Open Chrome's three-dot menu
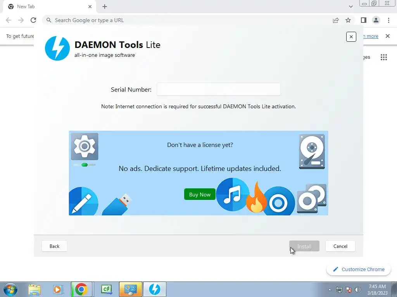The width and height of the screenshot is (397, 297). click(x=388, y=20)
